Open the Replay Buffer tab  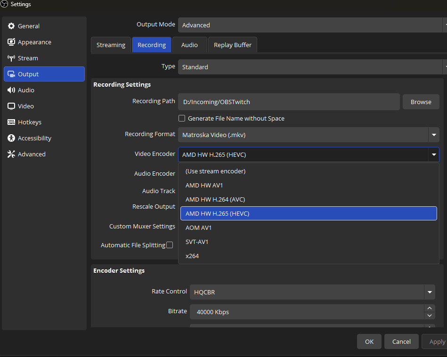point(232,45)
